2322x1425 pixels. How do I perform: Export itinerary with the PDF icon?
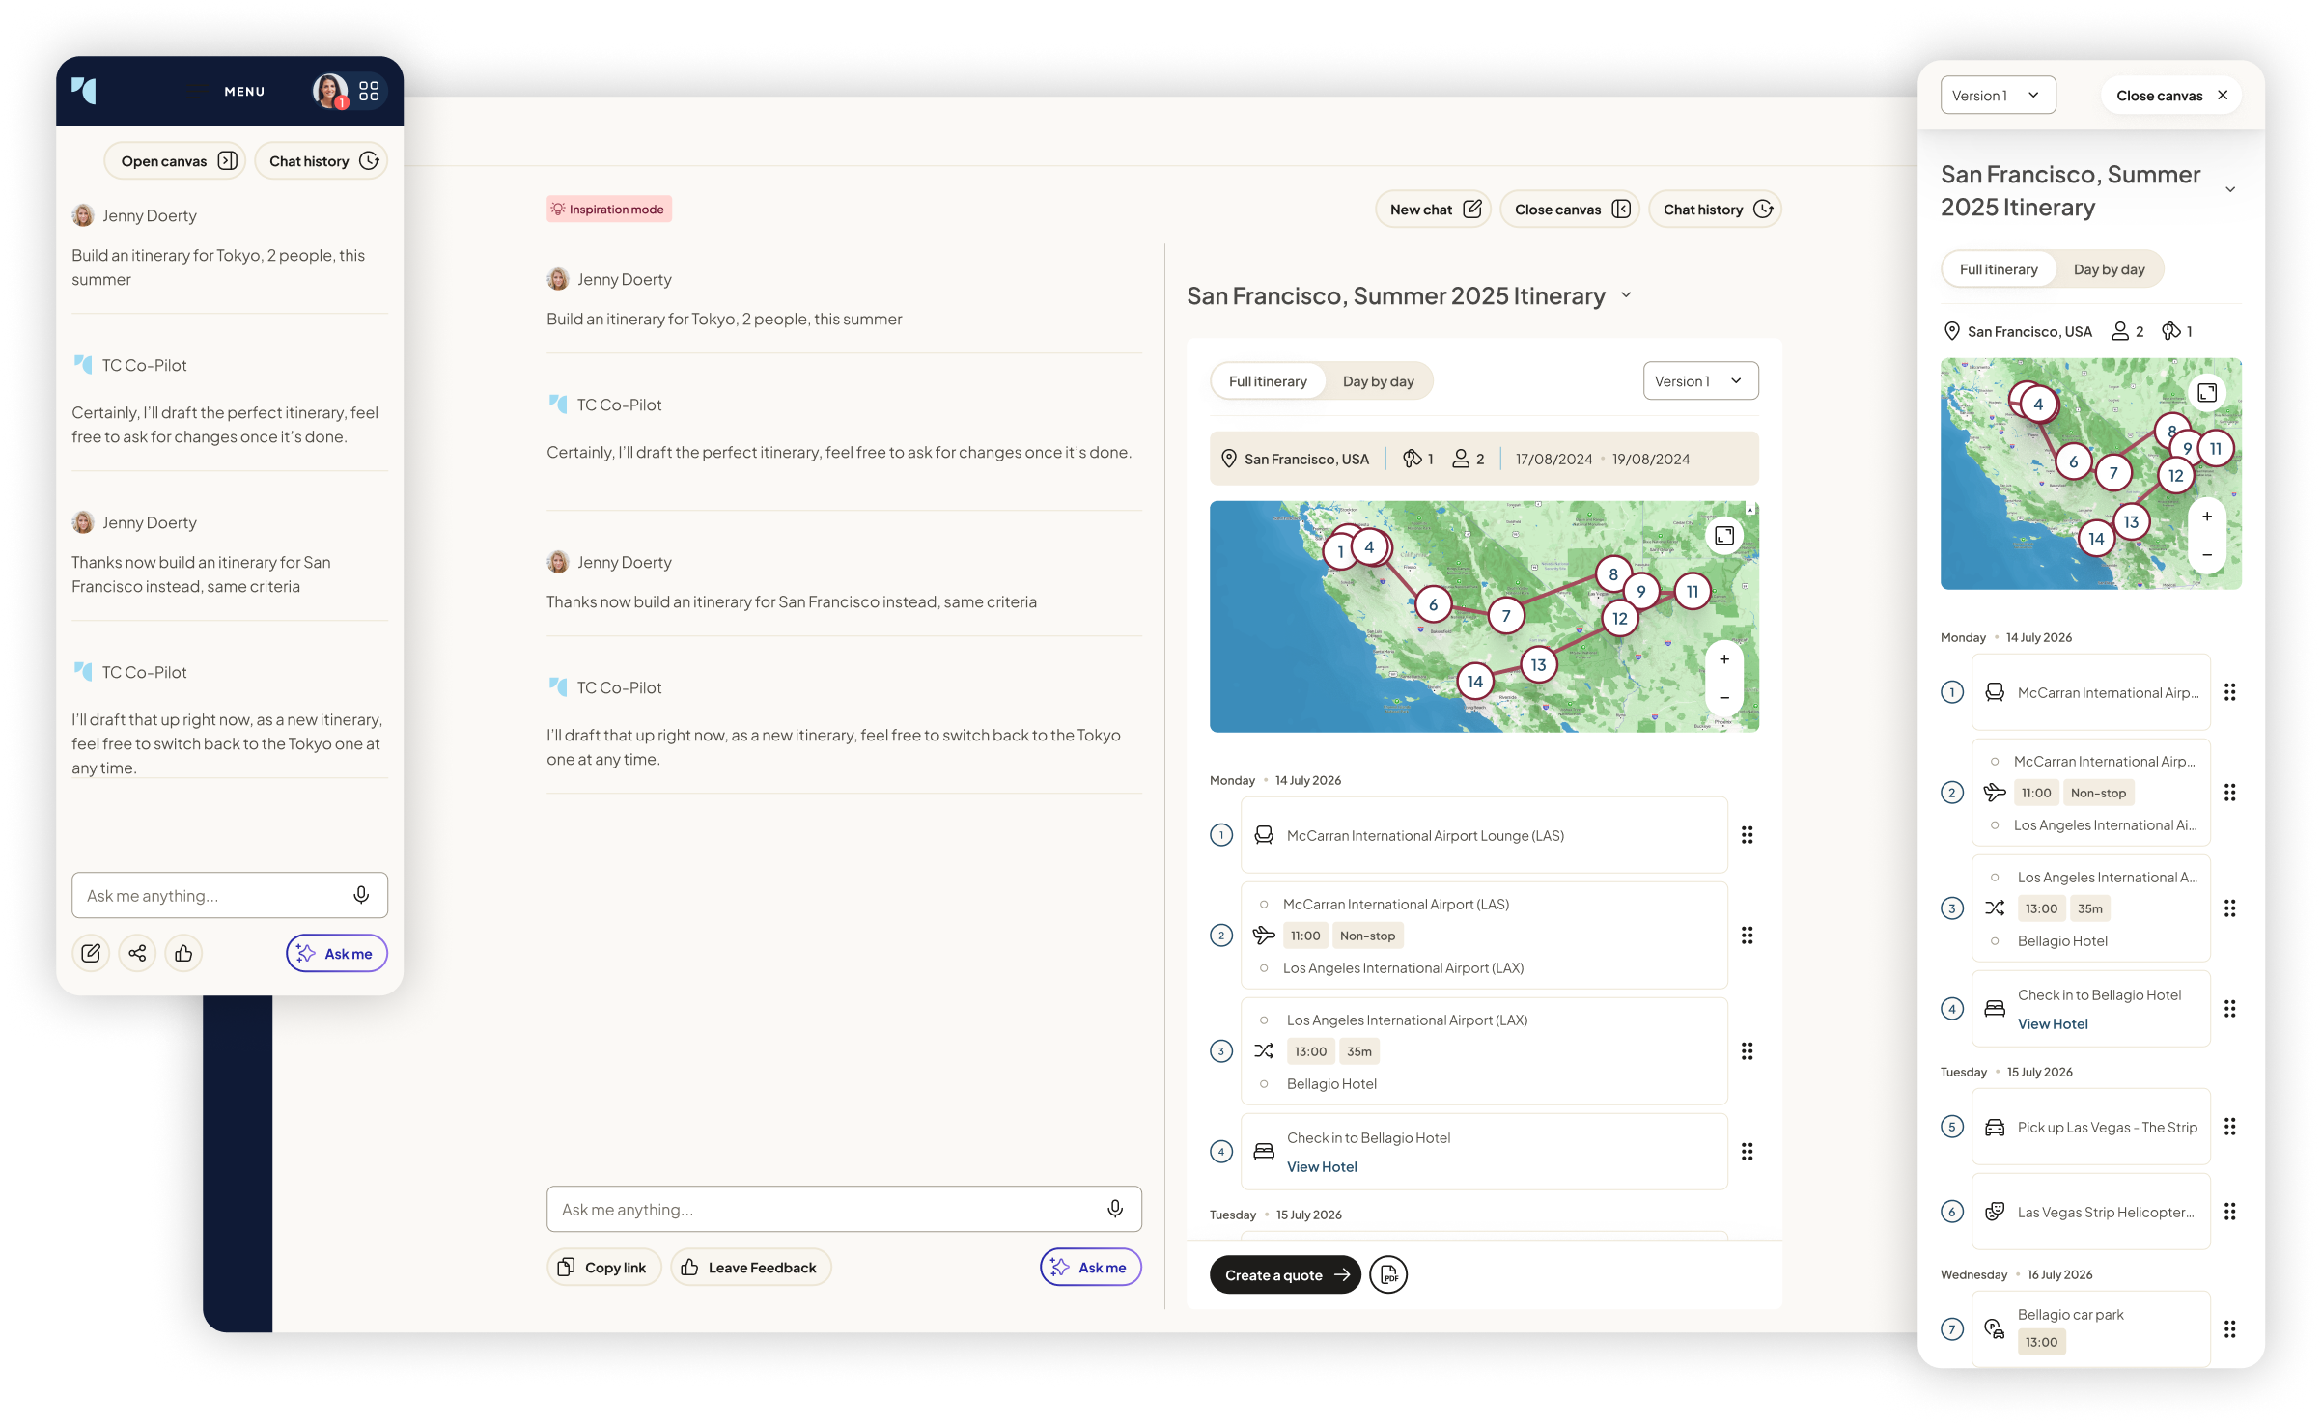[1388, 1275]
